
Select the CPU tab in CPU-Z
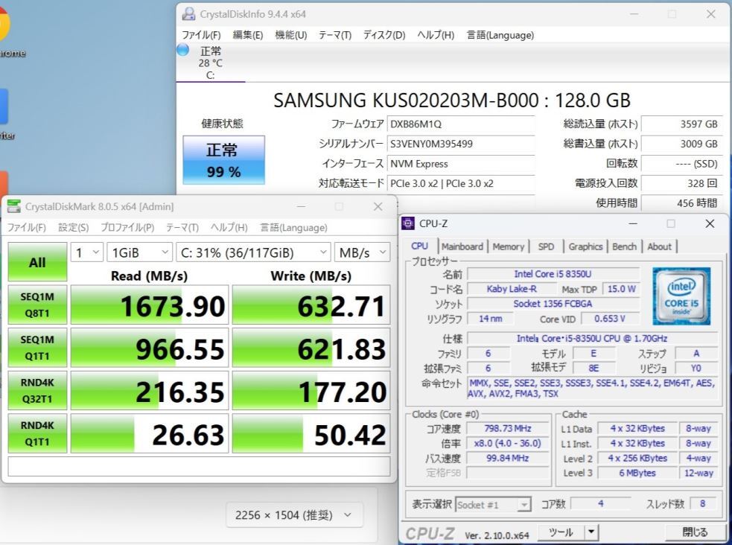420,246
